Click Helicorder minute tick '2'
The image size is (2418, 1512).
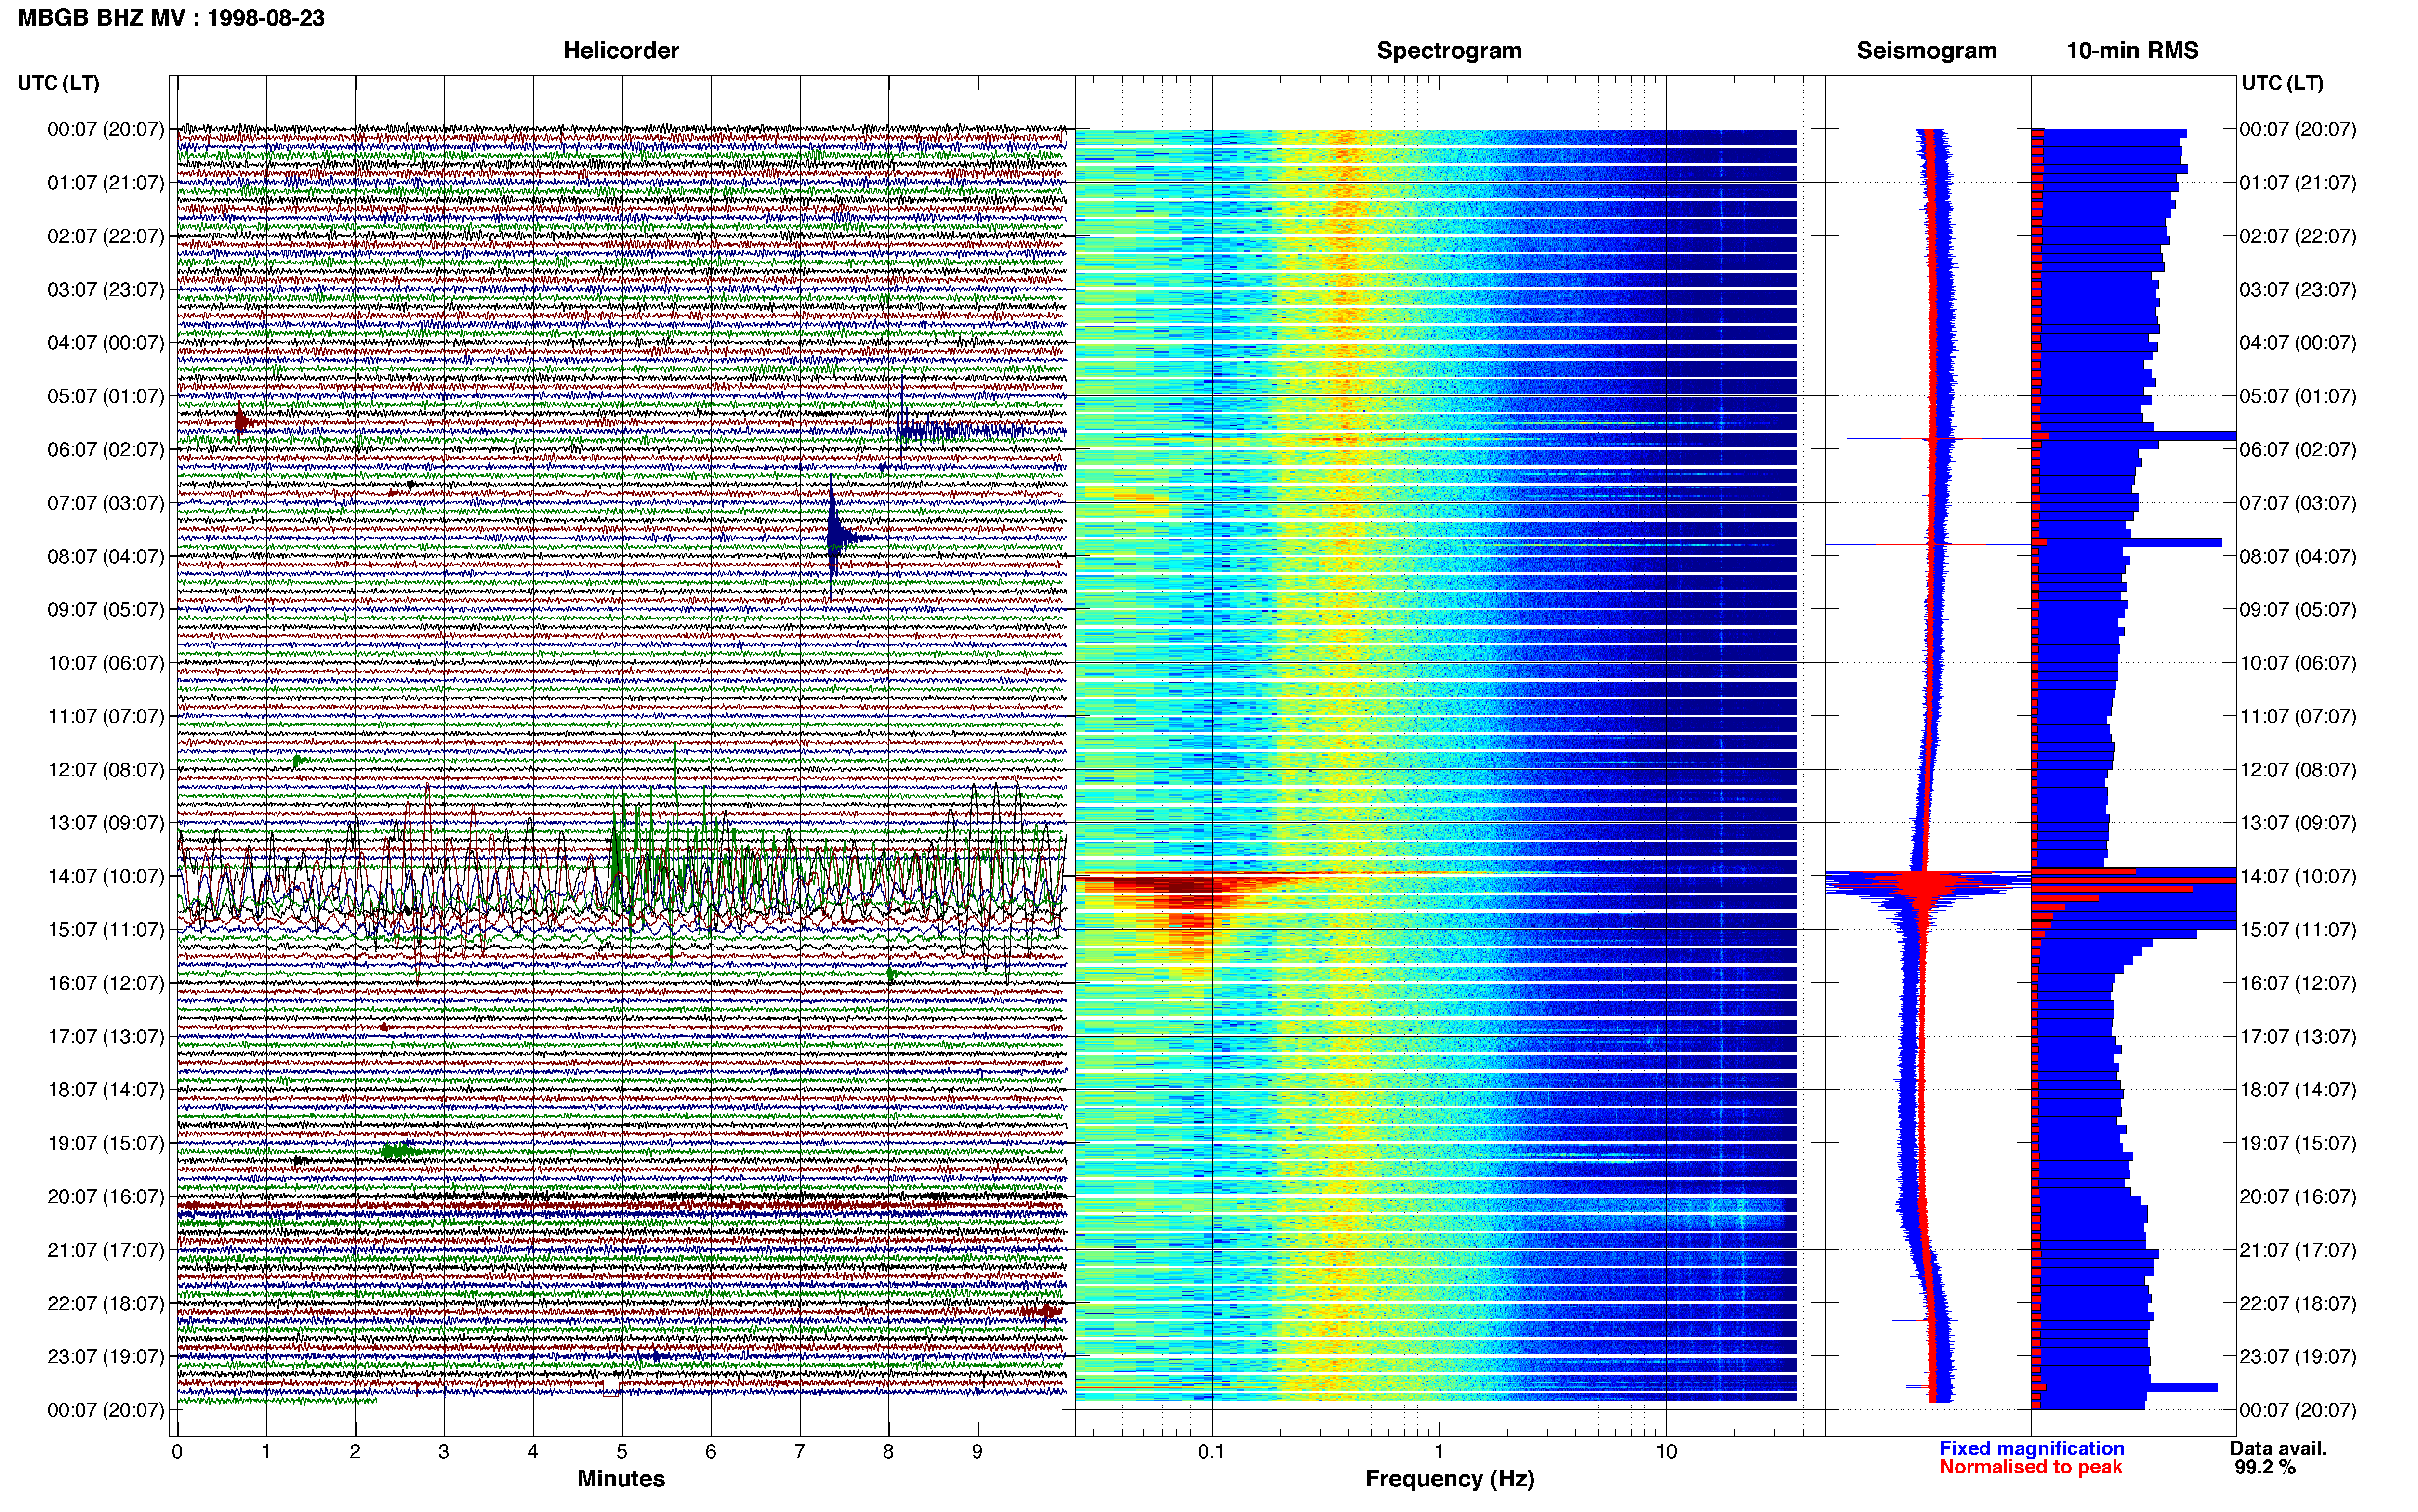pyautogui.click(x=355, y=1452)
